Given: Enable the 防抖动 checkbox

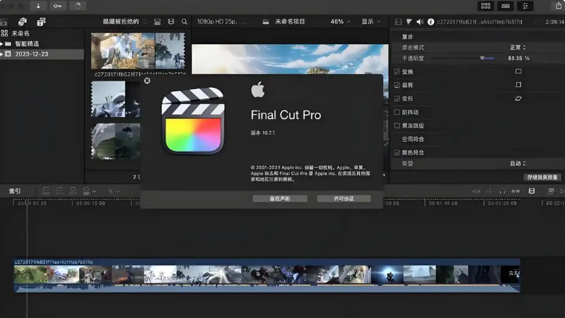Looking at the screenshot, I should point(397,112).
